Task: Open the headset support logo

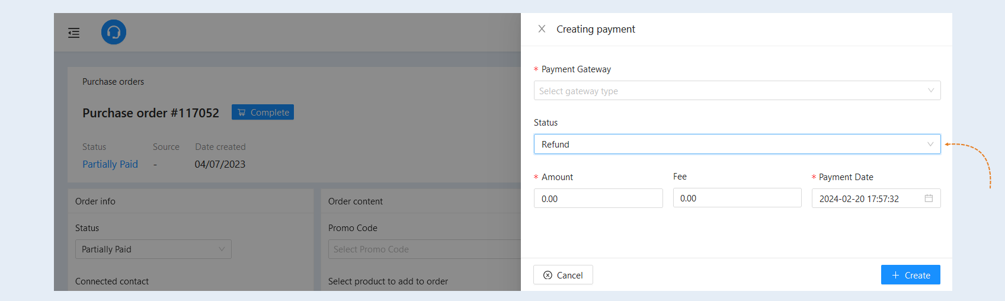Action: 114,32
